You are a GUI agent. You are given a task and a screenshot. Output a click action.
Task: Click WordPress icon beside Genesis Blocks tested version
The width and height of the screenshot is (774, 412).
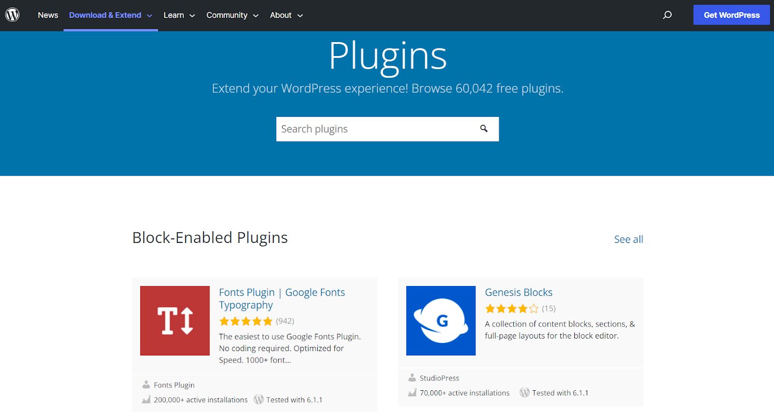pos(525,393)
